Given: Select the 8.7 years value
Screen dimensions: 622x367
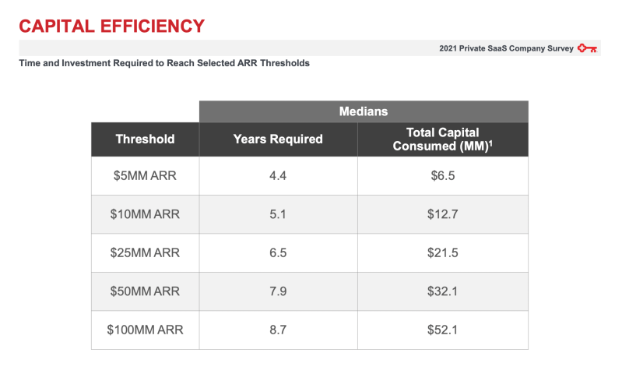Looking at the screenshot, I should tap(278, 330).
